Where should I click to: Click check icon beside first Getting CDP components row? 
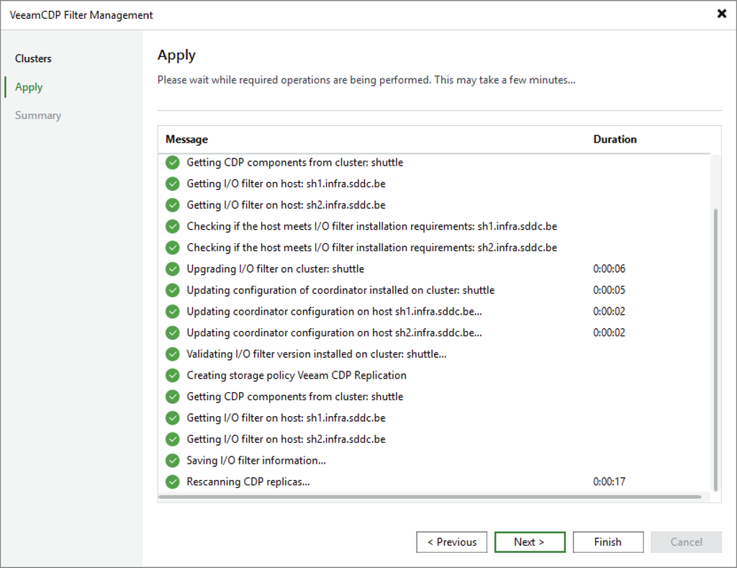(x=173, y=163)
